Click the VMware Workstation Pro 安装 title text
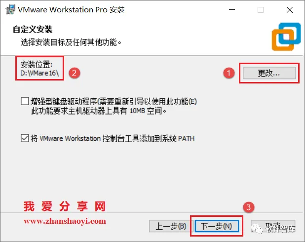Image resolution: width=305 pixels, height=242 pixels. point(71,9)
